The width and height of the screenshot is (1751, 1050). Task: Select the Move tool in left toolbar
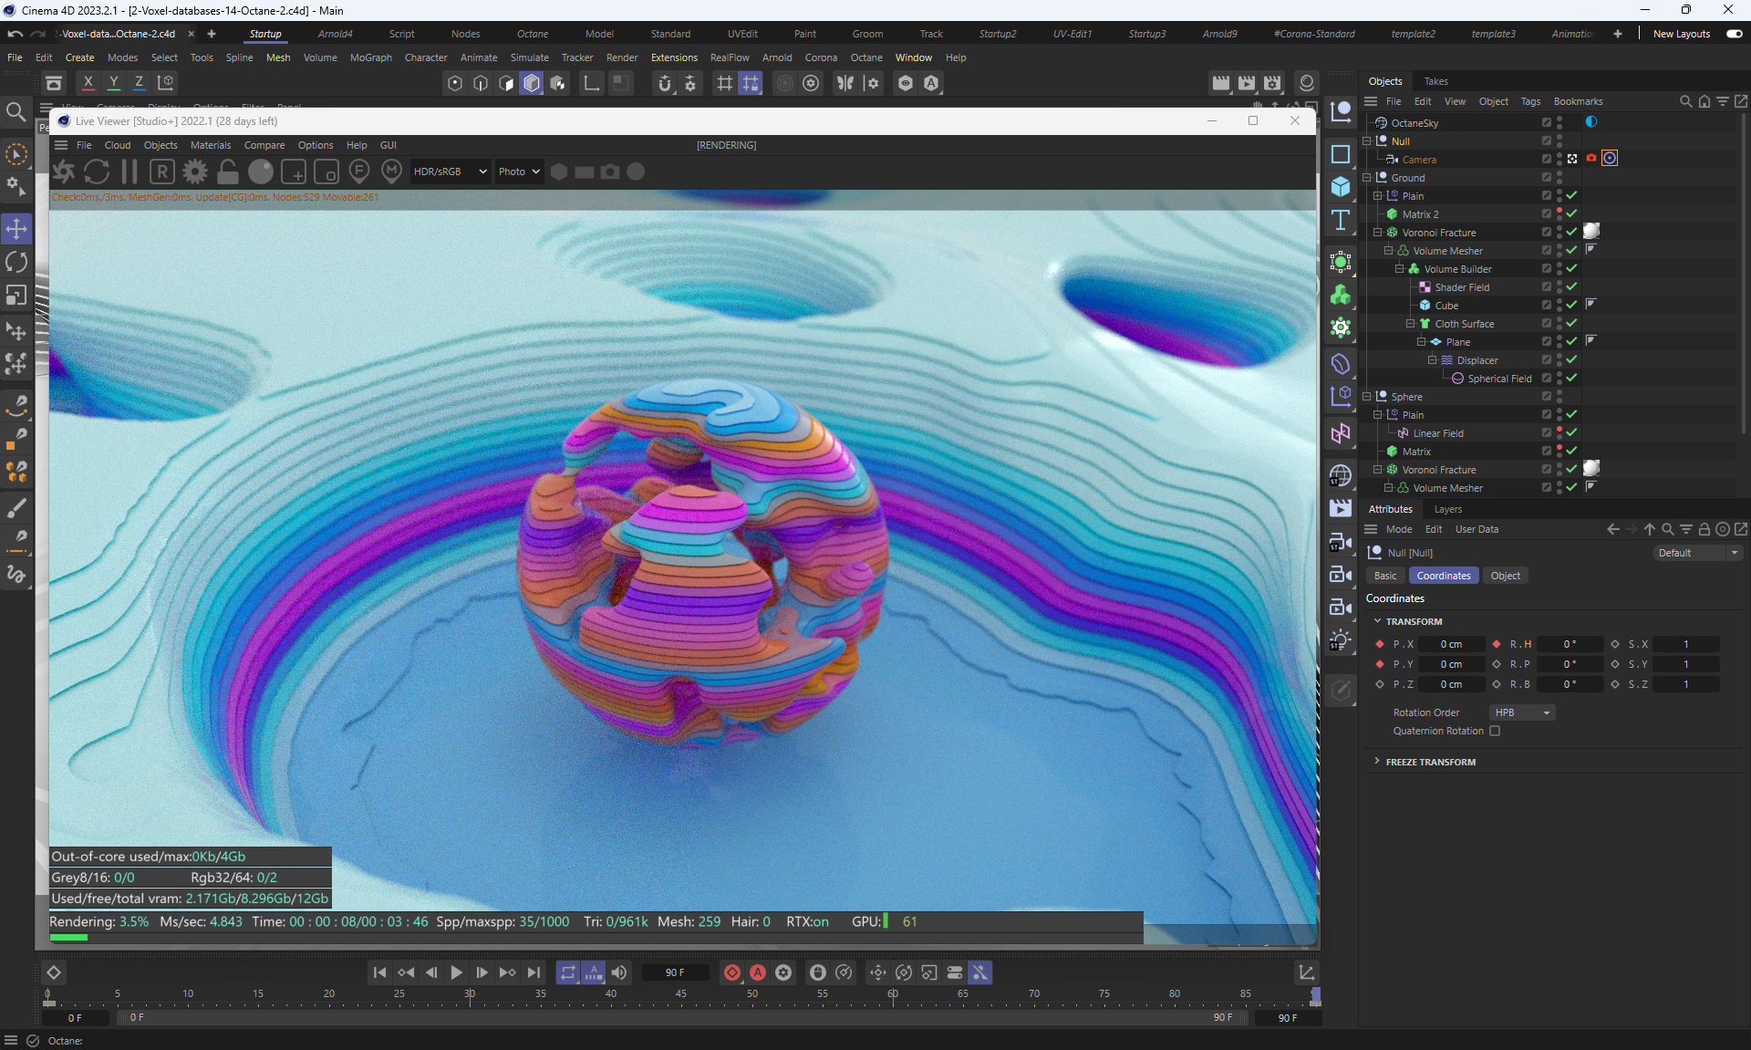tap(16, 228)
